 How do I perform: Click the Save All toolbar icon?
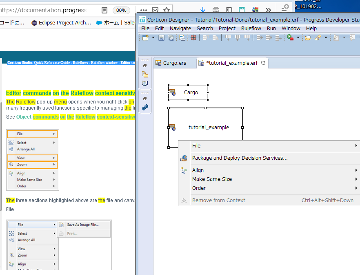[171, 37]
